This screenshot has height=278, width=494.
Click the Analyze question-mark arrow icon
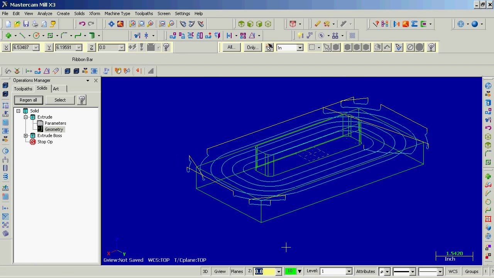pos(376,24)
